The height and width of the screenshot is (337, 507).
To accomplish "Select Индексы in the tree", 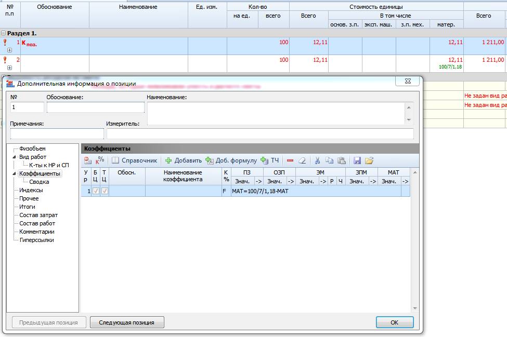I will pyautogui.click(x=31, y=191).
